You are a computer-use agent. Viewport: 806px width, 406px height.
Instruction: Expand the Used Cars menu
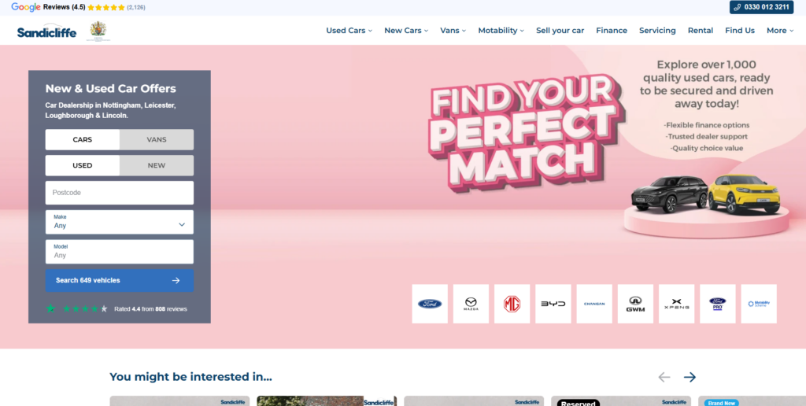click(349, 31)
